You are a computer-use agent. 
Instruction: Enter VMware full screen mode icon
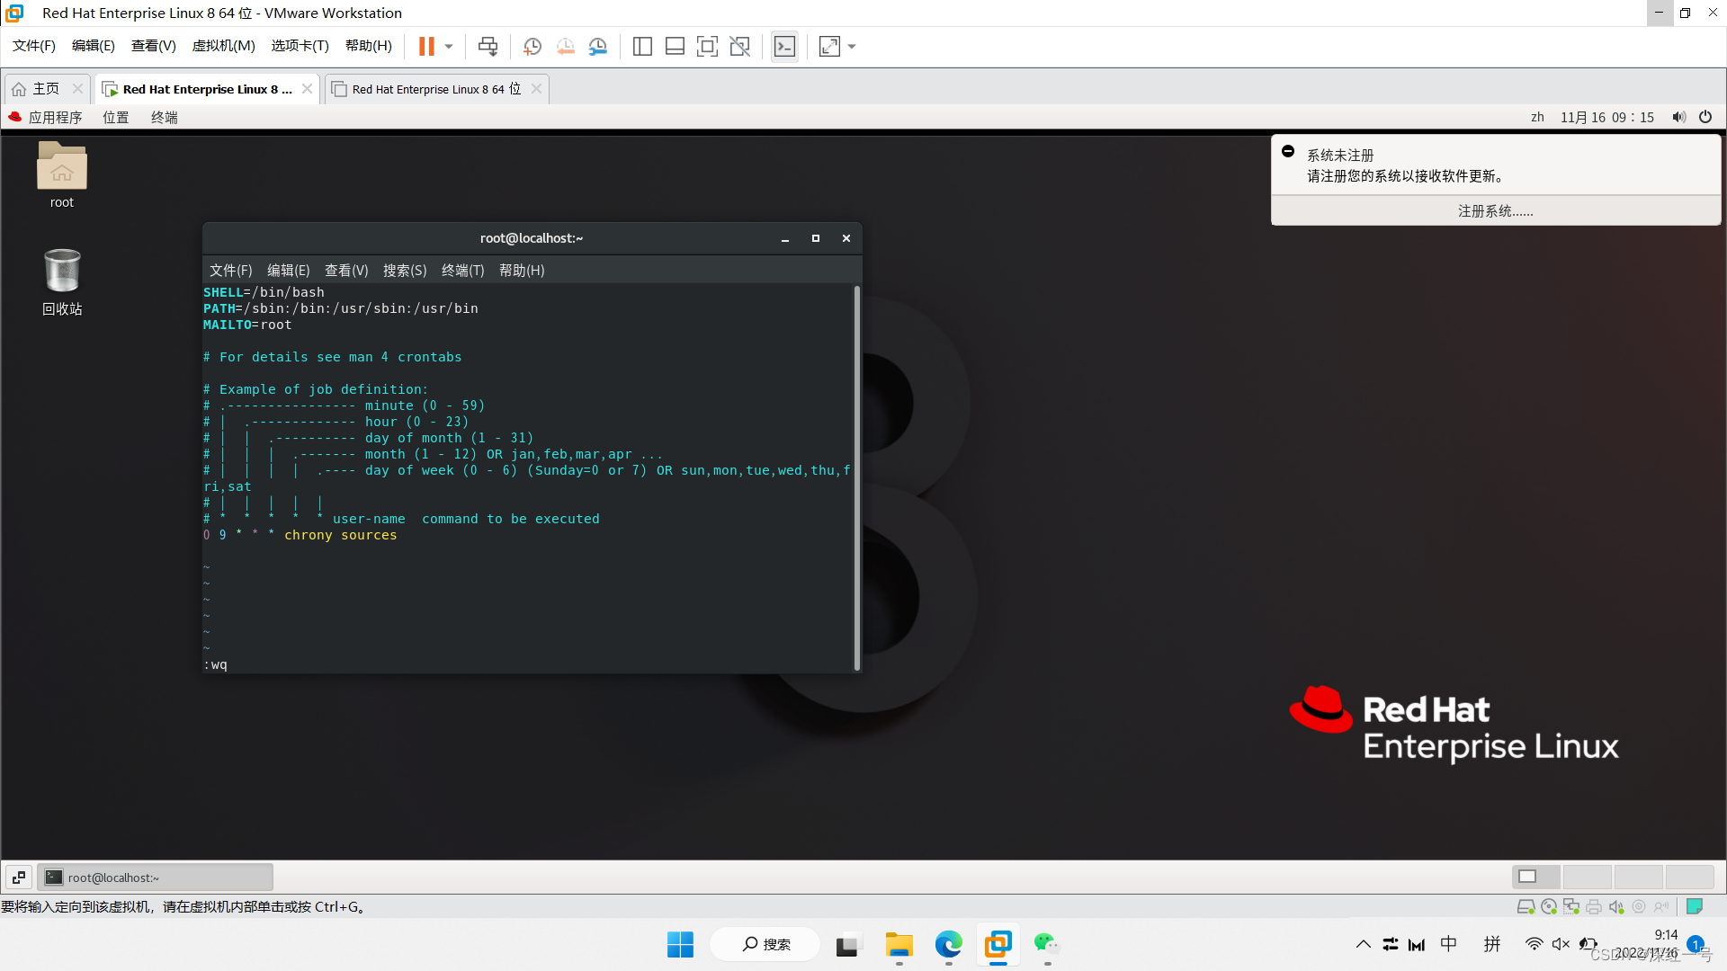click(x=708, y=46)
